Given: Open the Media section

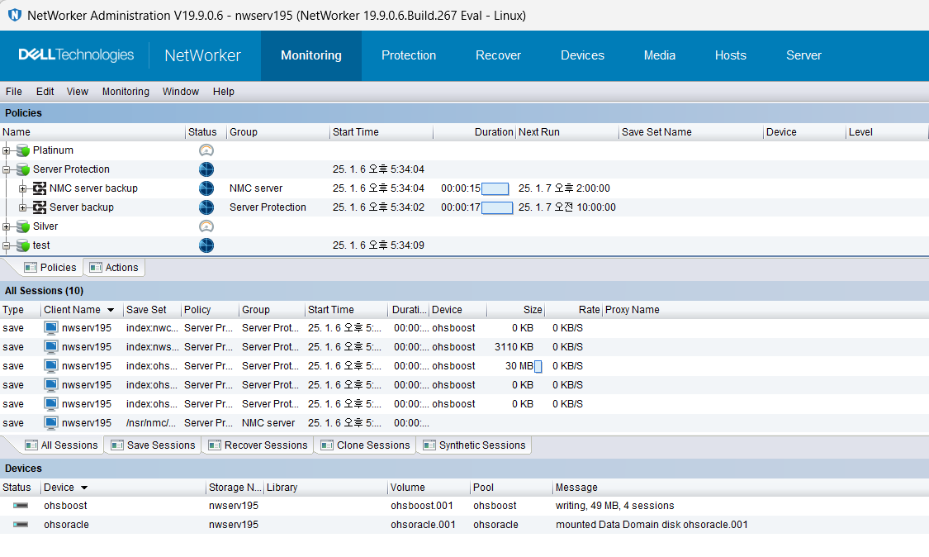Looking at the screenshot, I should tap(660, 55).
